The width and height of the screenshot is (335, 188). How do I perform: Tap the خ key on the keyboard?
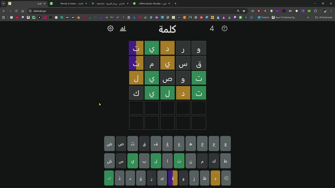[202, 144]
